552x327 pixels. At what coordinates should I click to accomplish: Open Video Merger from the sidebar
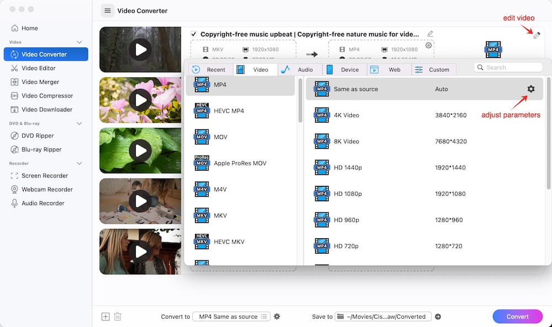click(x=35, y=82)
